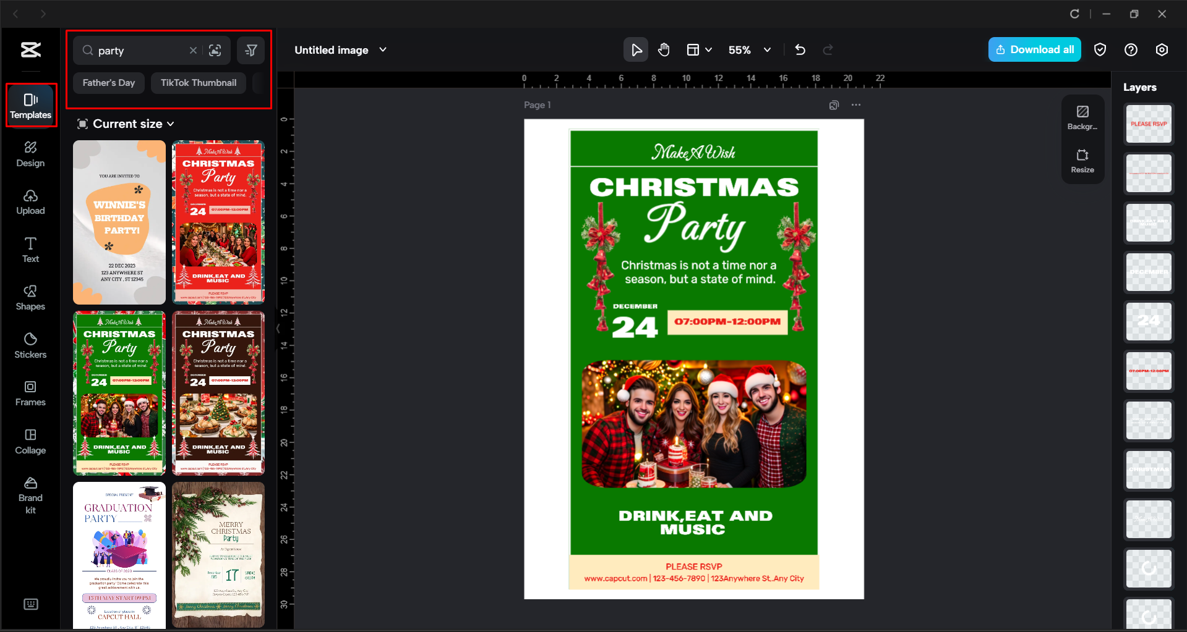The width and height of the screenshot is (1187, 632).
Task: Open the Collage panel
Action: coord(30,441)
